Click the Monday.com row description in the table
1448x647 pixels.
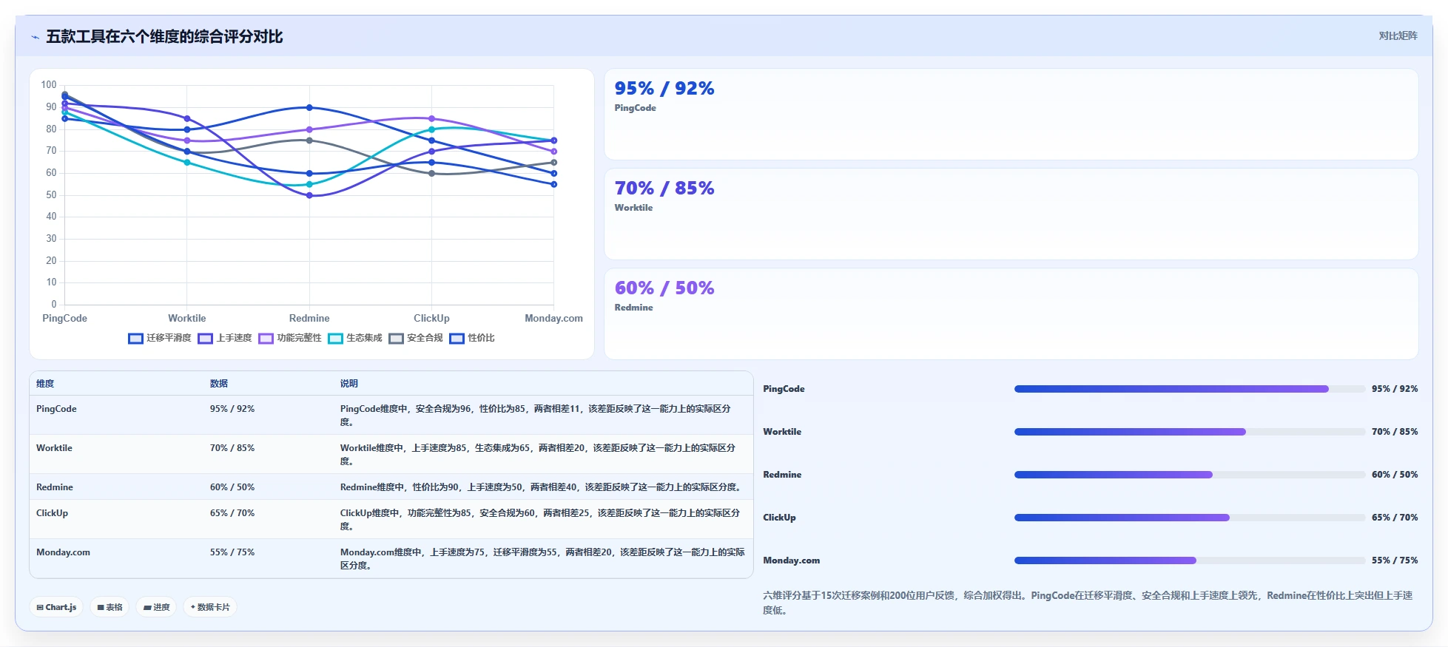click(x=542, y=559)
